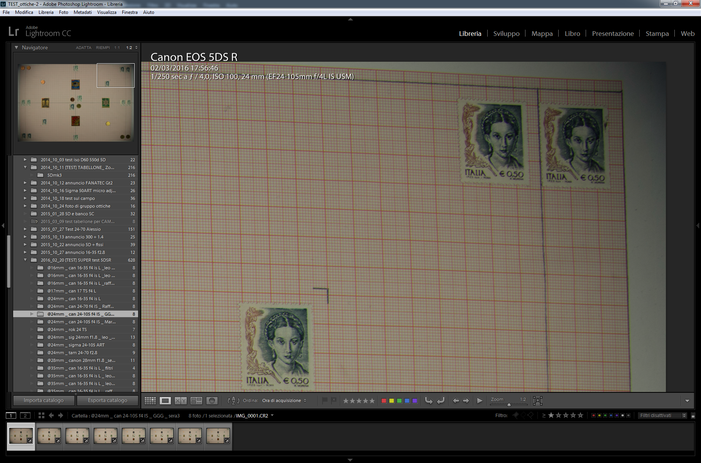Select second filmstrip thumbnail
The height and width of the screenshot is (463, 701).
pyautogui.click(x=49, y=436)
